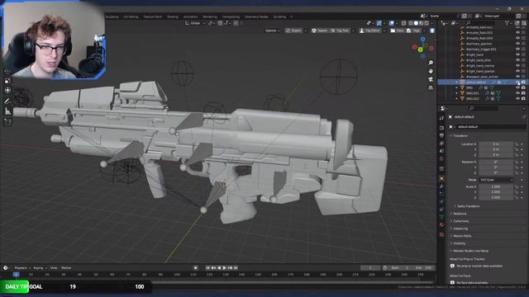Open the Object Constraints properties tab
Screen dimensions: 529x297
[441, 209]
